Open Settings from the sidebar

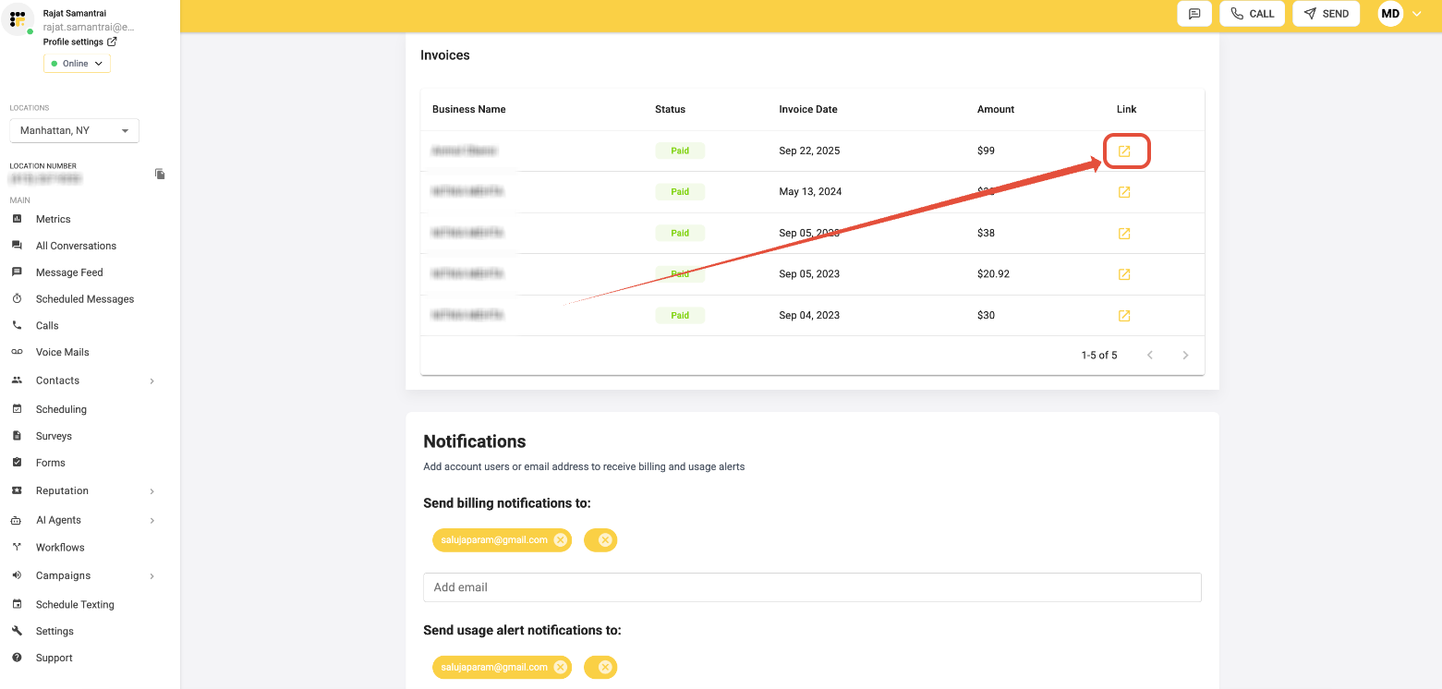55,632
